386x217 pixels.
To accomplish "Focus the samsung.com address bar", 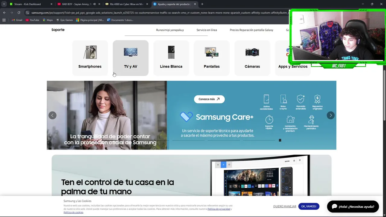I will tap(159, 13).
